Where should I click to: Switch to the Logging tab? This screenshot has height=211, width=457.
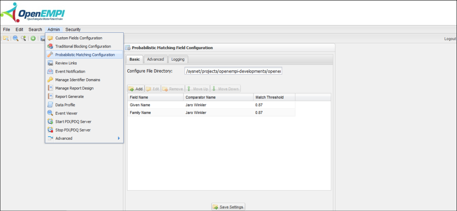[178, 59]
